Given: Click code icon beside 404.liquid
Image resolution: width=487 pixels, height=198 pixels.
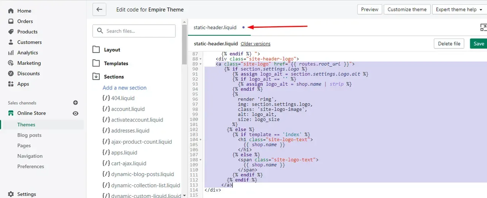Looking at the screenshot, I should (x=106, y=98).
